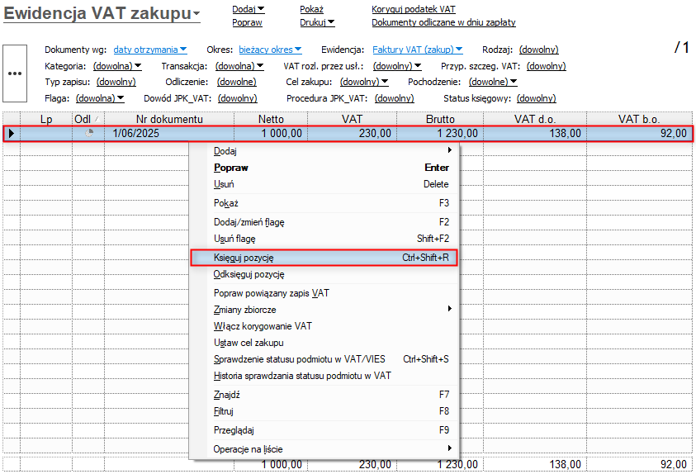
Task: Click Typ zapisu (dowolny) link
Action: click(x=116, y=82)
